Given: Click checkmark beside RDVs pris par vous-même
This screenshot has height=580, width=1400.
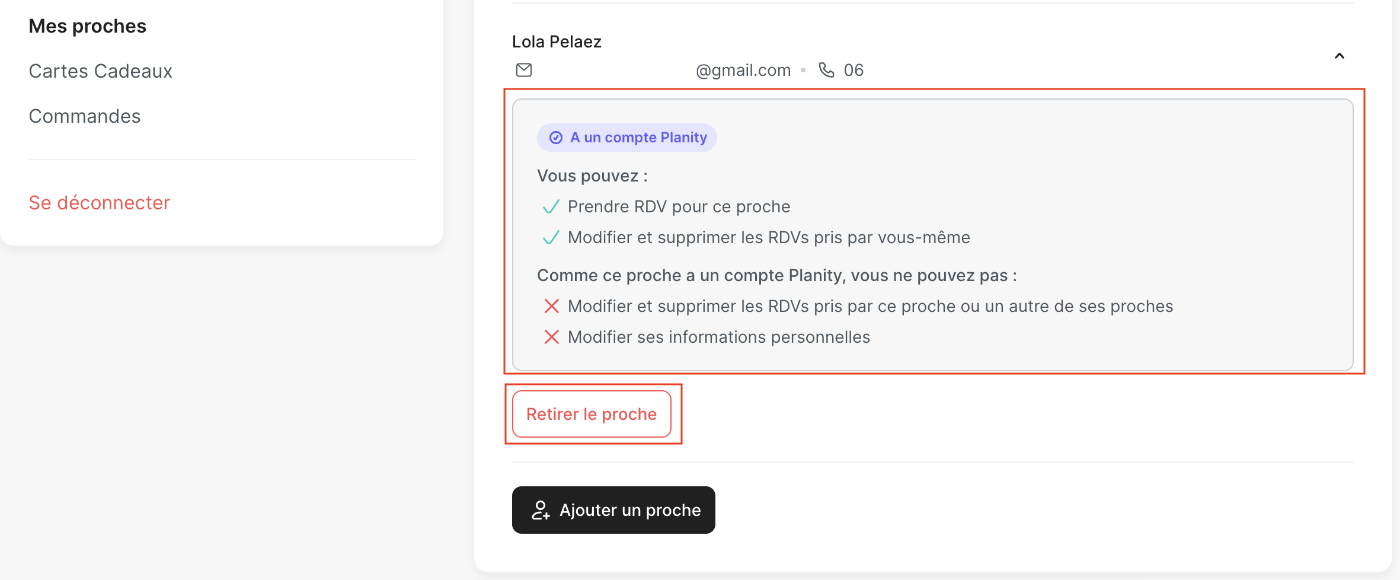Looking at the screenshot, I should click(551, 238).
